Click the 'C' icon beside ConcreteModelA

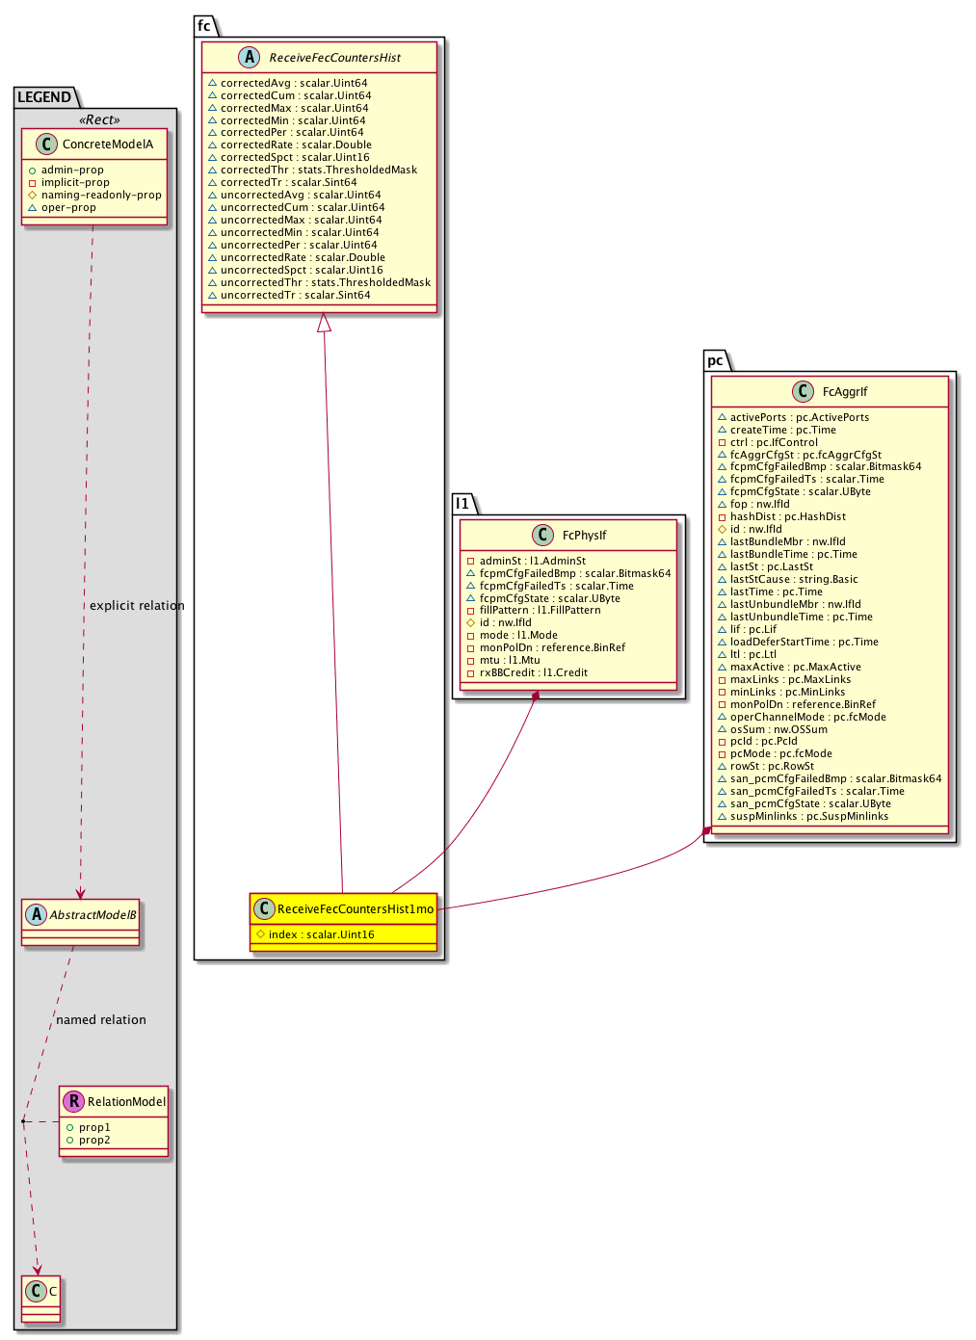(46, 145)
